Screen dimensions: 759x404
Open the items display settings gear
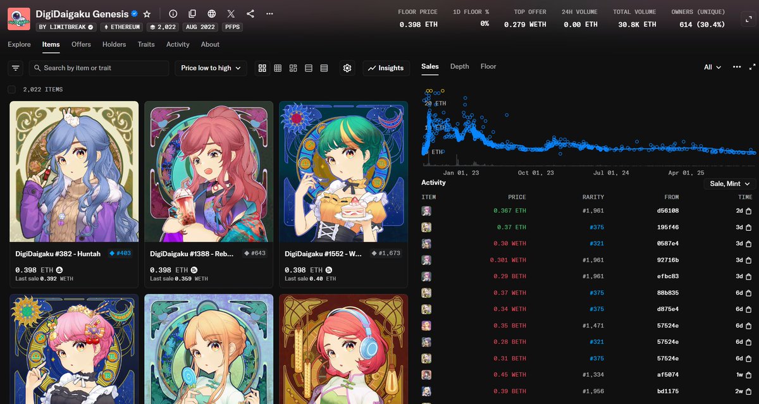pyautogui.click(x=347, y=68)
